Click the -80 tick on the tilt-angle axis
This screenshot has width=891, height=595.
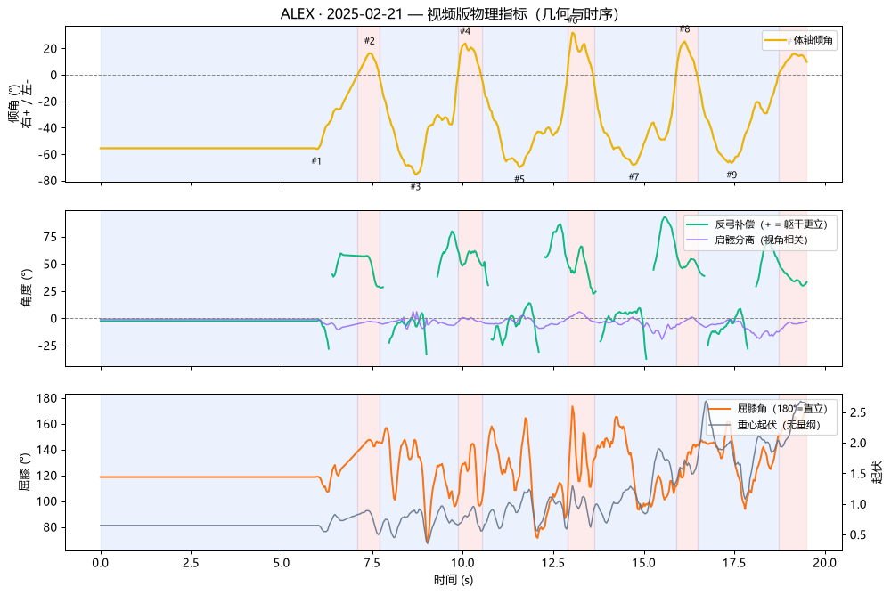[48, 182]
